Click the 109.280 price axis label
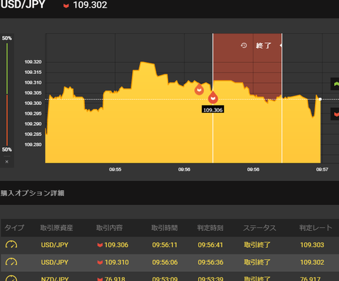This screenshot has height=281, width=339. tap(33, 144)
